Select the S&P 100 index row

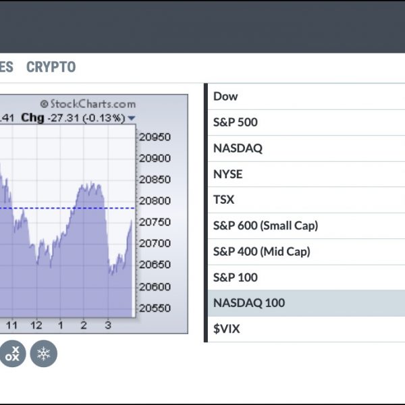[306, 277]
